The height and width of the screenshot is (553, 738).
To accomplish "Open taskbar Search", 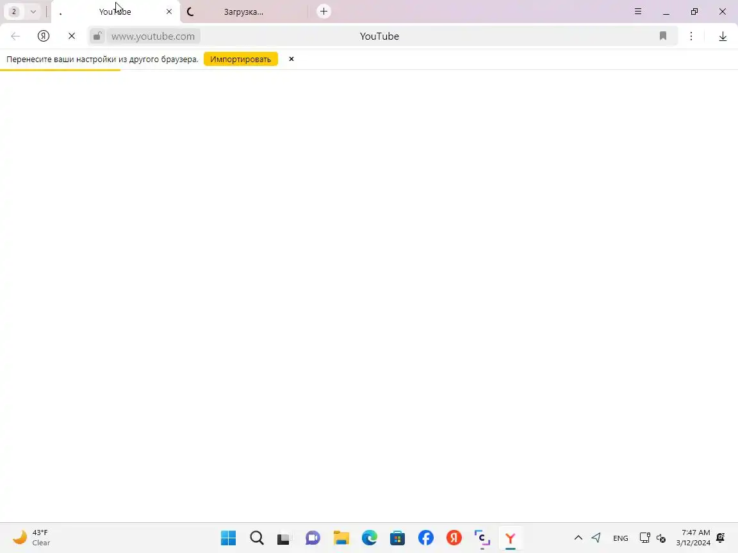I will (256, 538).
